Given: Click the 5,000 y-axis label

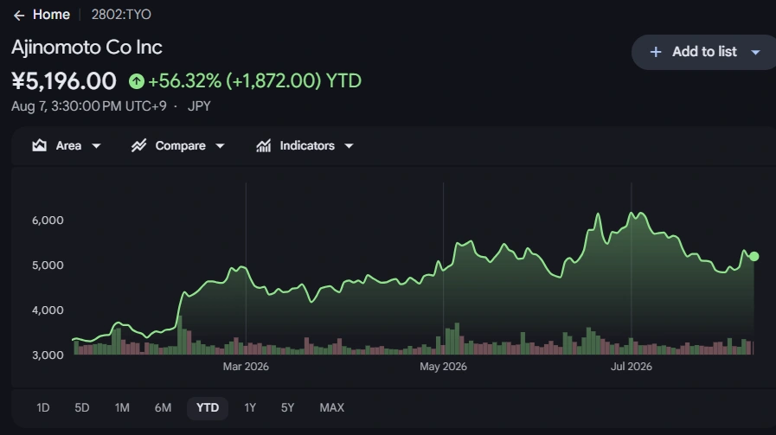Looking at the screenshot, I should 48,265.
